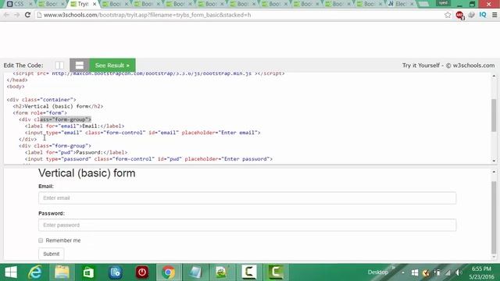
Task: Launch Internet Explorer from the taskbar
Action: [34, 272]
